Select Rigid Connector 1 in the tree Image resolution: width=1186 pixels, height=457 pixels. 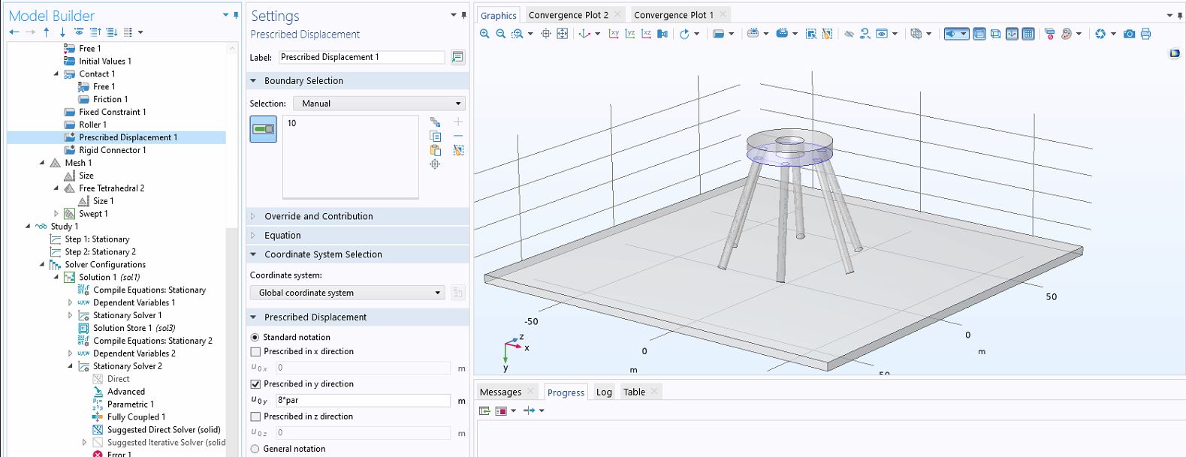112,150
